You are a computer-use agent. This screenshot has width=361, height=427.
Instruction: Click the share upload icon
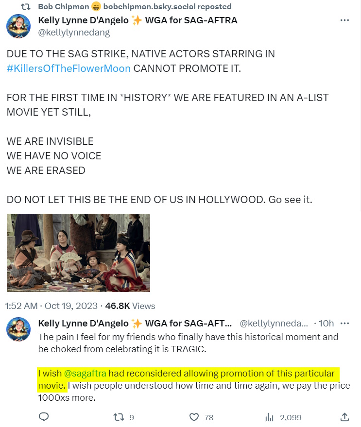coord(344,417)
